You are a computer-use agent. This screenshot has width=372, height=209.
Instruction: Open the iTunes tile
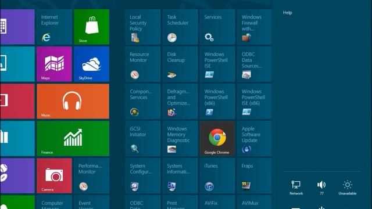tap(217, 175)
